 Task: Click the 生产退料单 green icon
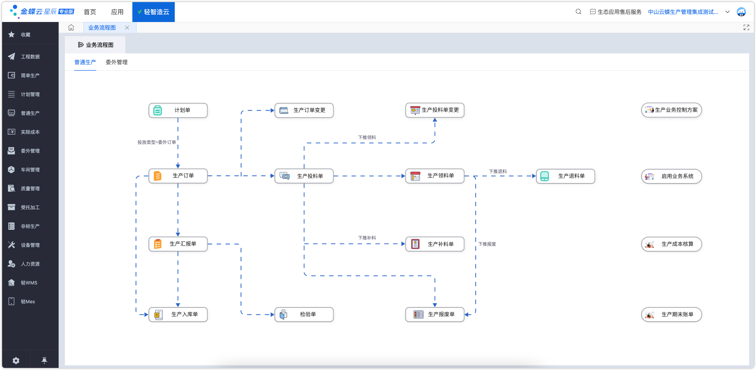tap(544, 176)
